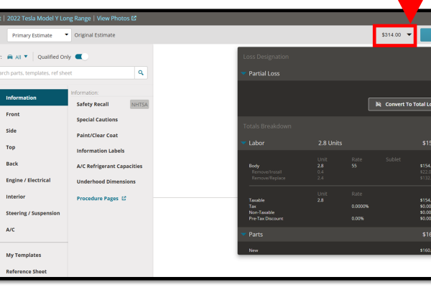The height and width of the screenshot is (287, 431).
Task: Open the Procedure Pages link
Action: 101,198
